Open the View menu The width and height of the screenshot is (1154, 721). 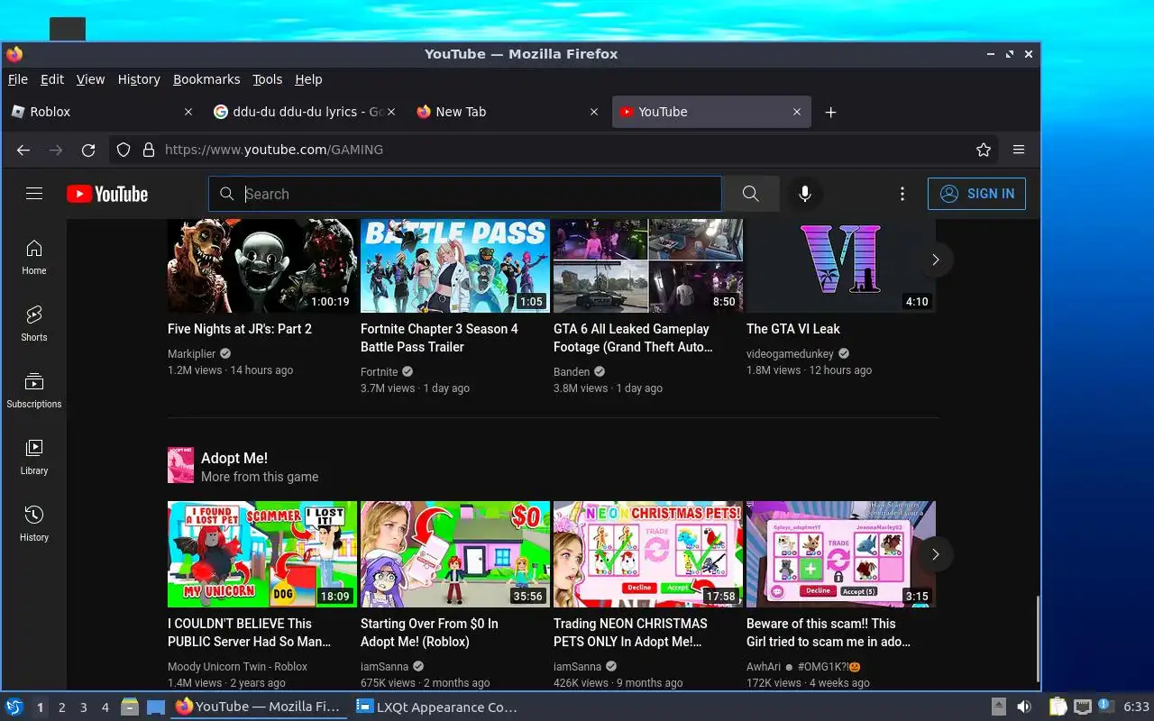(x=90, y=79)
